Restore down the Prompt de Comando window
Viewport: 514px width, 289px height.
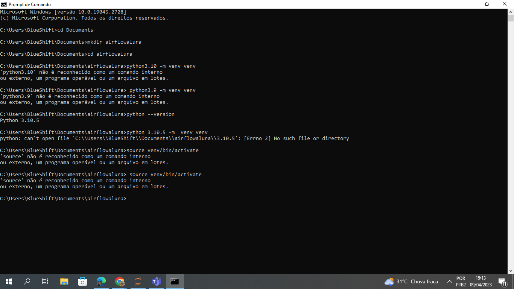click(487, 4)
